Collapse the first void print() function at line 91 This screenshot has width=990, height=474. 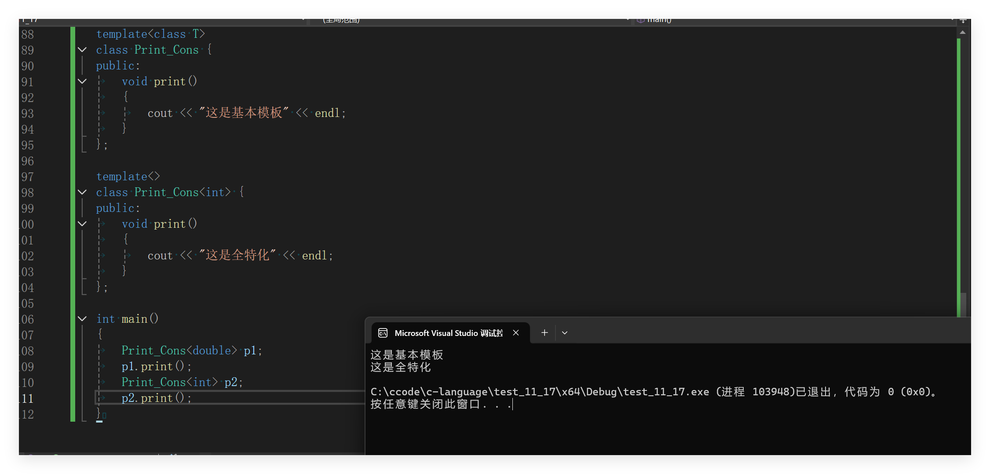point(82,81)
